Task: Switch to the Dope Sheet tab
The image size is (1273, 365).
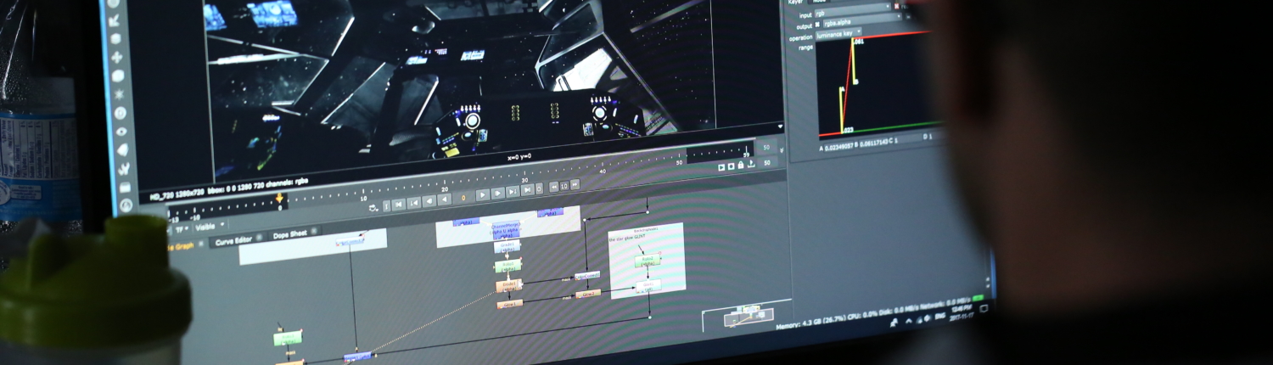Action: click(289, 234)
